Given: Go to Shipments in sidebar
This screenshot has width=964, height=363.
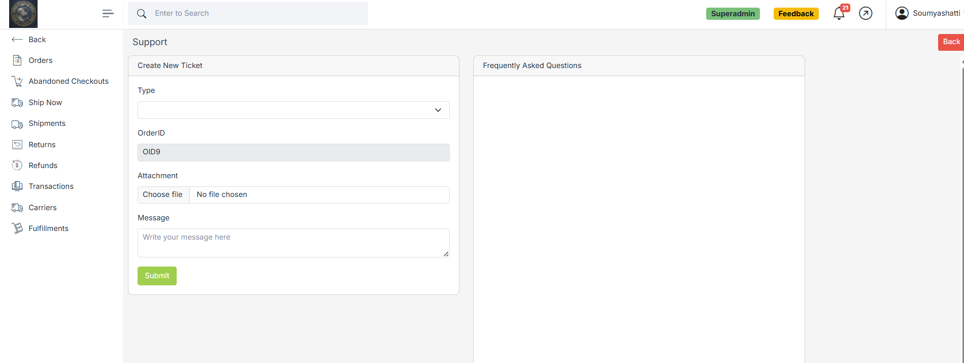Looking at the screenshot, I should tap(47, 123).
